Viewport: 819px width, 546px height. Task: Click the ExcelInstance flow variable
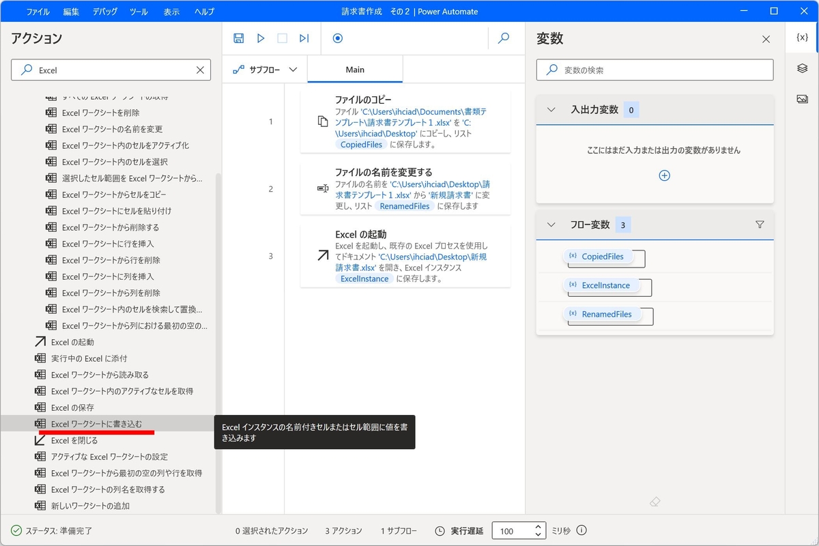[601, 285]
